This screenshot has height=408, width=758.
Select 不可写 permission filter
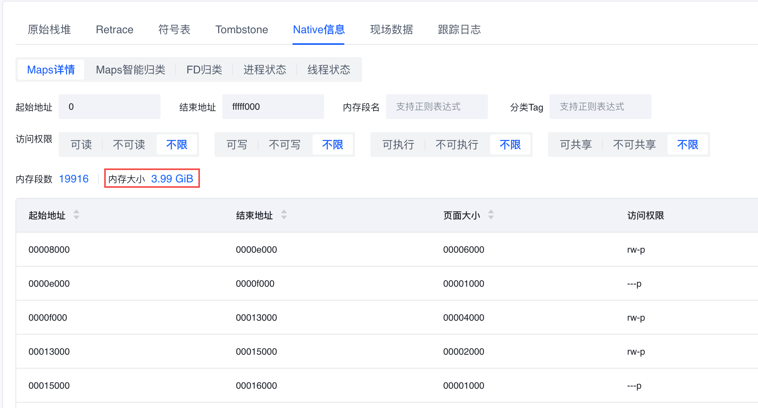pos(284,144)
